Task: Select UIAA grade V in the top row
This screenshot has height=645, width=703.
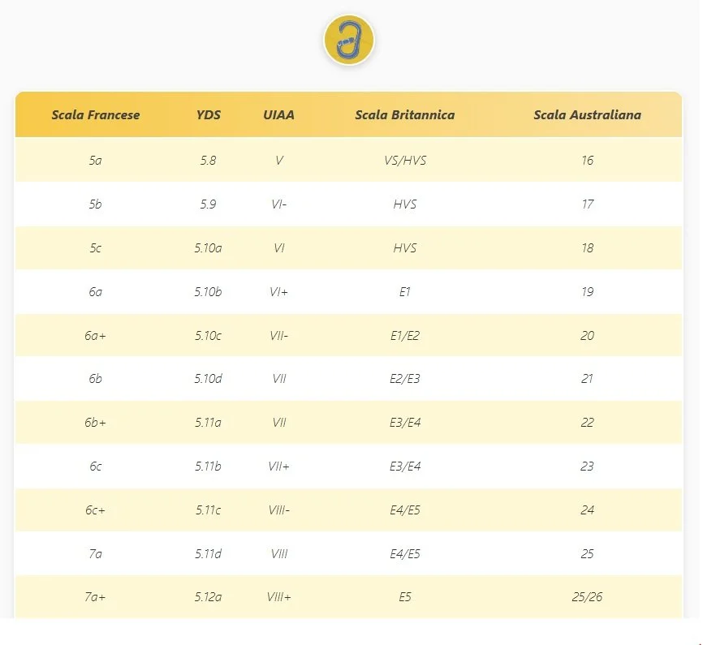Action: pos(278,161)
